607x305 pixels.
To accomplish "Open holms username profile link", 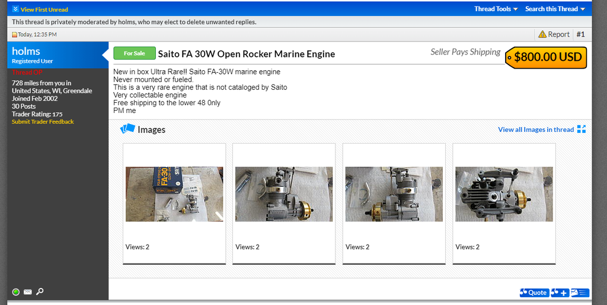I will [26, 51].
